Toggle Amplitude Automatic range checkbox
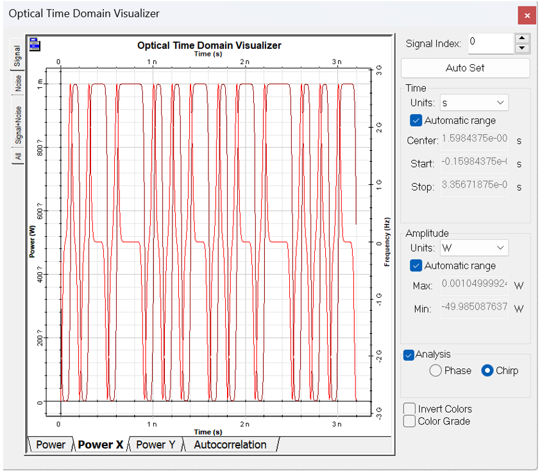 tap(416, 265)
